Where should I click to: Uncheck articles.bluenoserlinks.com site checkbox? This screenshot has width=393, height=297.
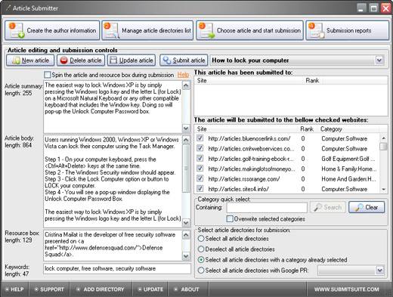[x=200, y=138]
